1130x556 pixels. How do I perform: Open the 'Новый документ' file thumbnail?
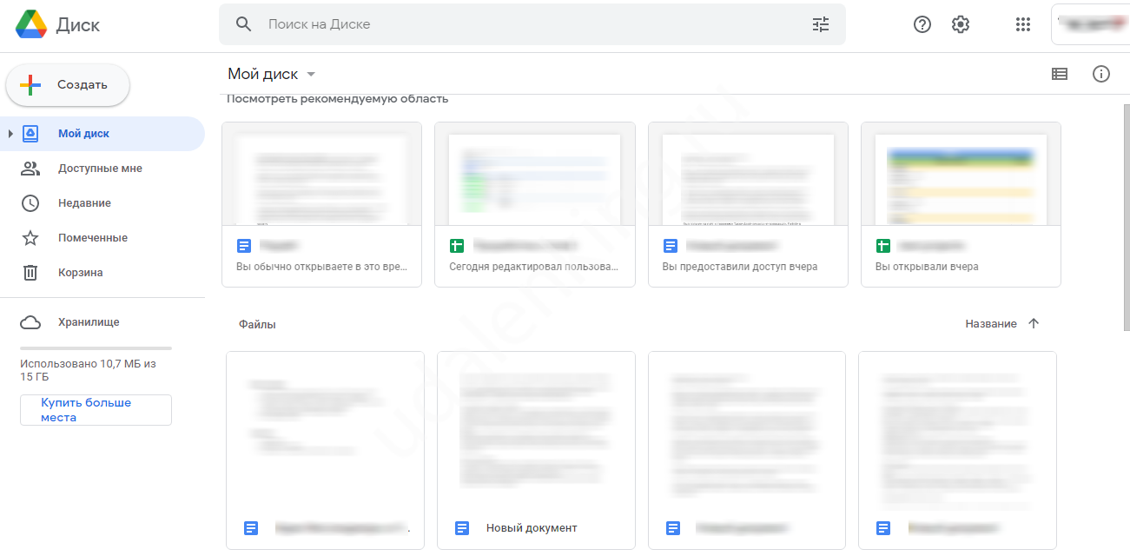(x=536, y=434)
